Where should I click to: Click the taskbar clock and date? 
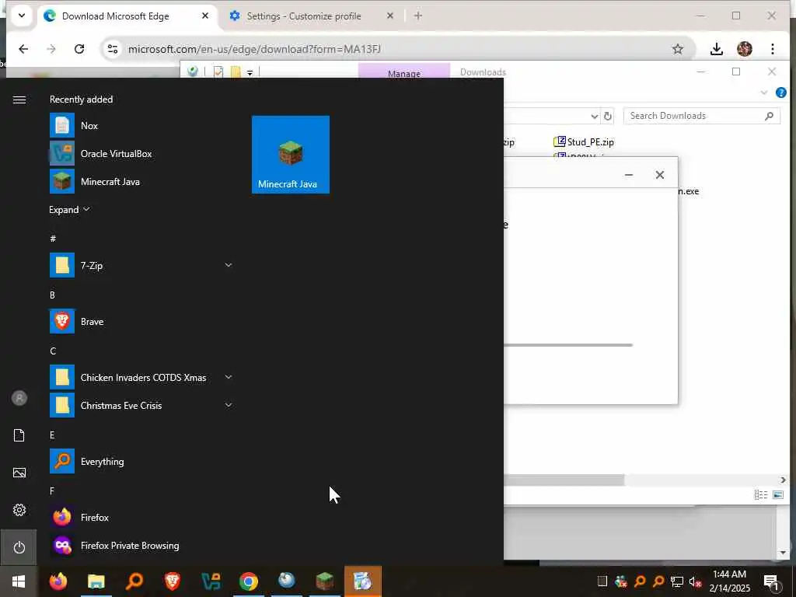pyautogui.click(x=729, y=581)
